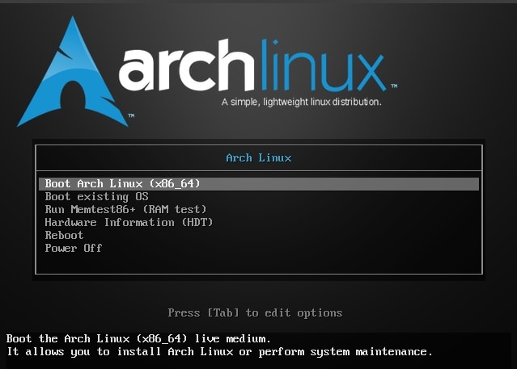
Task: Select Run Memtest86+ (RAM test)
Action: pos(125,209)
